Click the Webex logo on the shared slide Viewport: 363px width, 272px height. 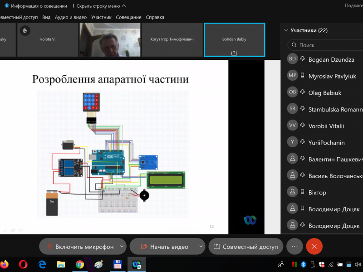250,220
